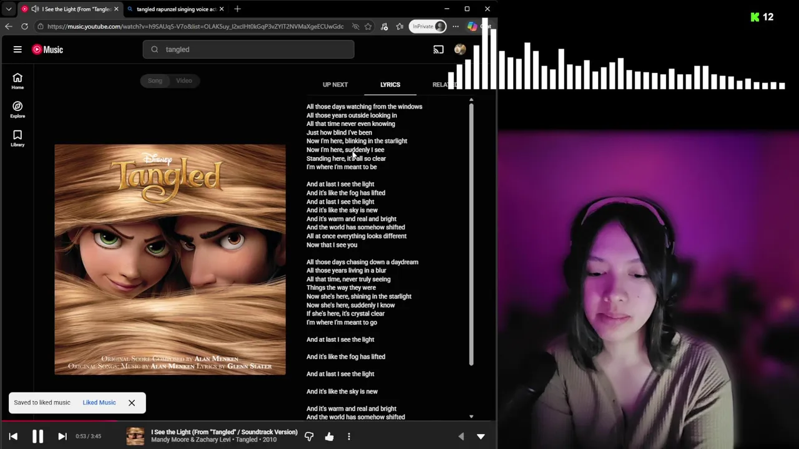Click the tracking prevention eye-slash icon
This screenshot has width=799, height=449.
(355, 26)
